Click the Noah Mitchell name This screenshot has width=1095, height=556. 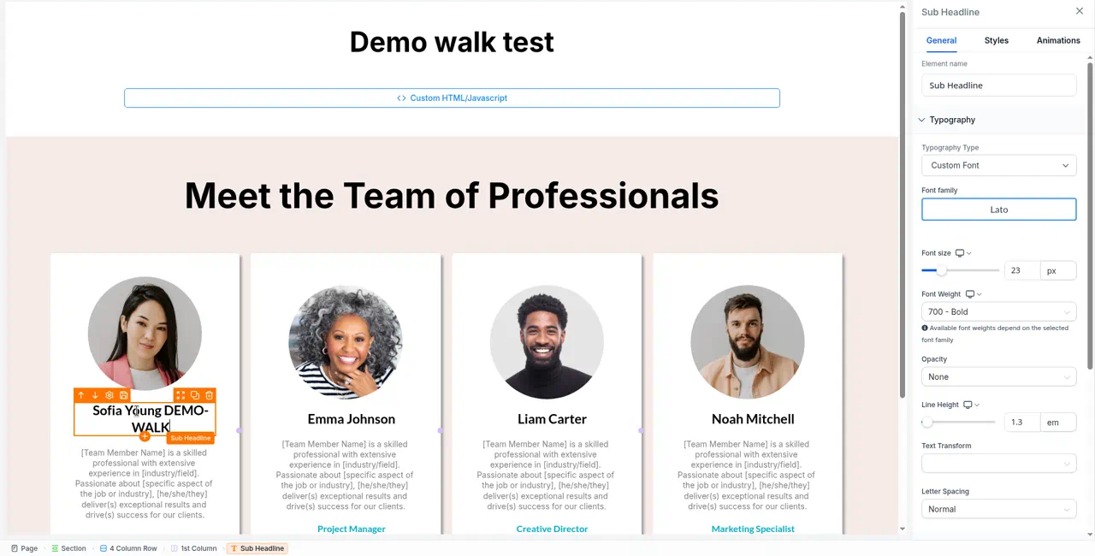753,419
